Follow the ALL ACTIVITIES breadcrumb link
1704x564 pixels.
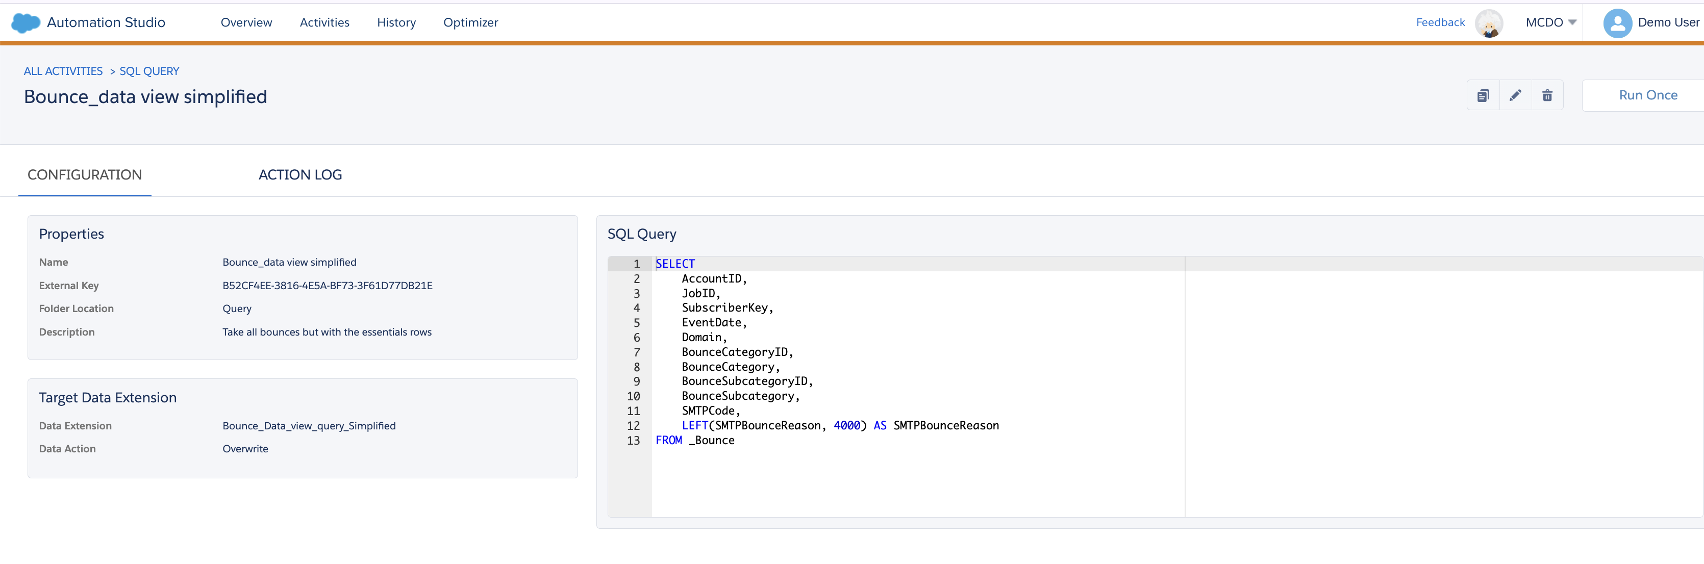coord(63,71)
